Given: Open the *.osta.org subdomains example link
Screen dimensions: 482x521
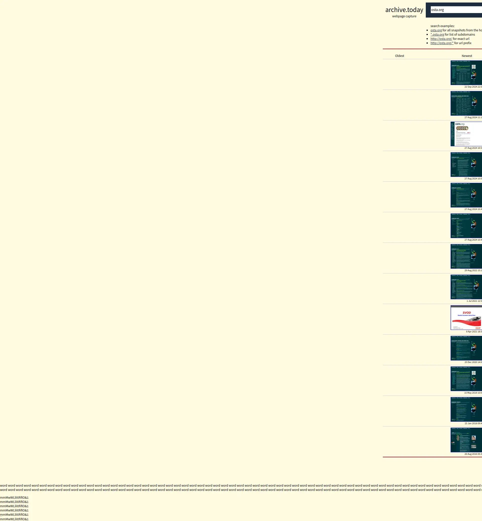Looking at the screenshot, I should point(437,34).
